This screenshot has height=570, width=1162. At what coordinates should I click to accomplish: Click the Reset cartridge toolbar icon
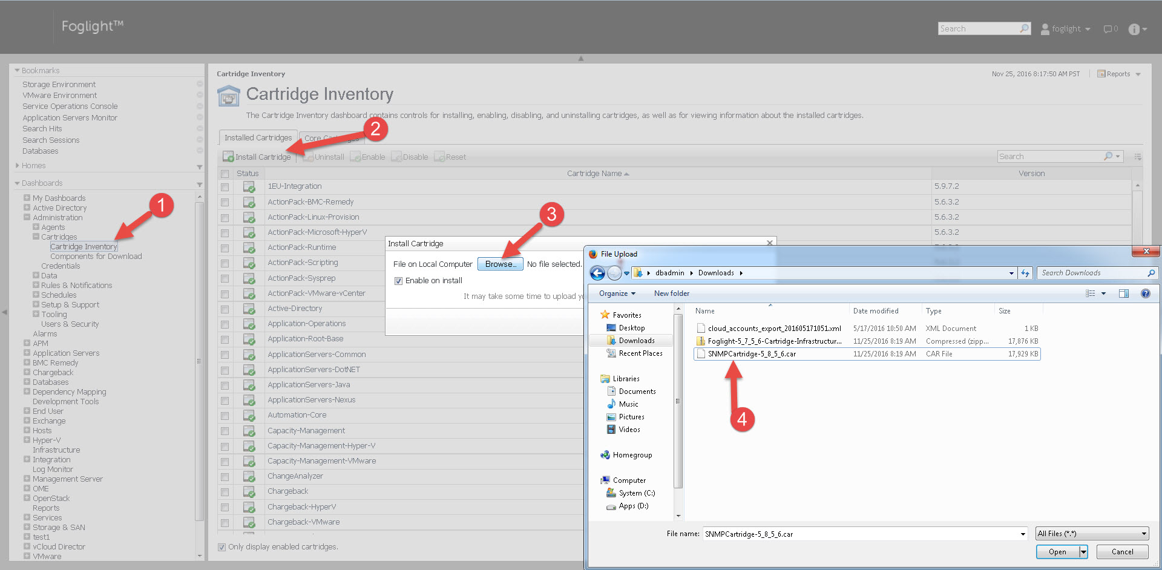coord(439,157)
